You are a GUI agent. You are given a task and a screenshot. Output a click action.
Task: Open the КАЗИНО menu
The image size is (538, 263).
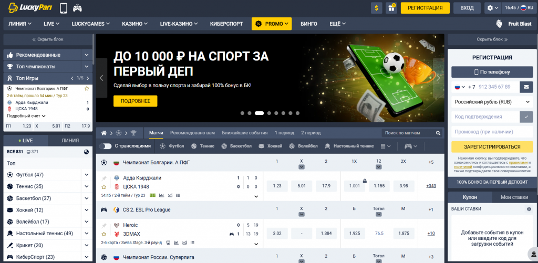[135, 24]
